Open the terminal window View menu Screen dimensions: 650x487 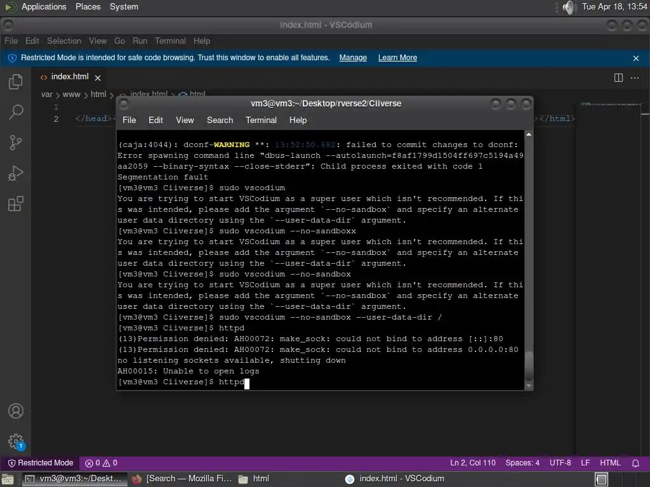185,120
